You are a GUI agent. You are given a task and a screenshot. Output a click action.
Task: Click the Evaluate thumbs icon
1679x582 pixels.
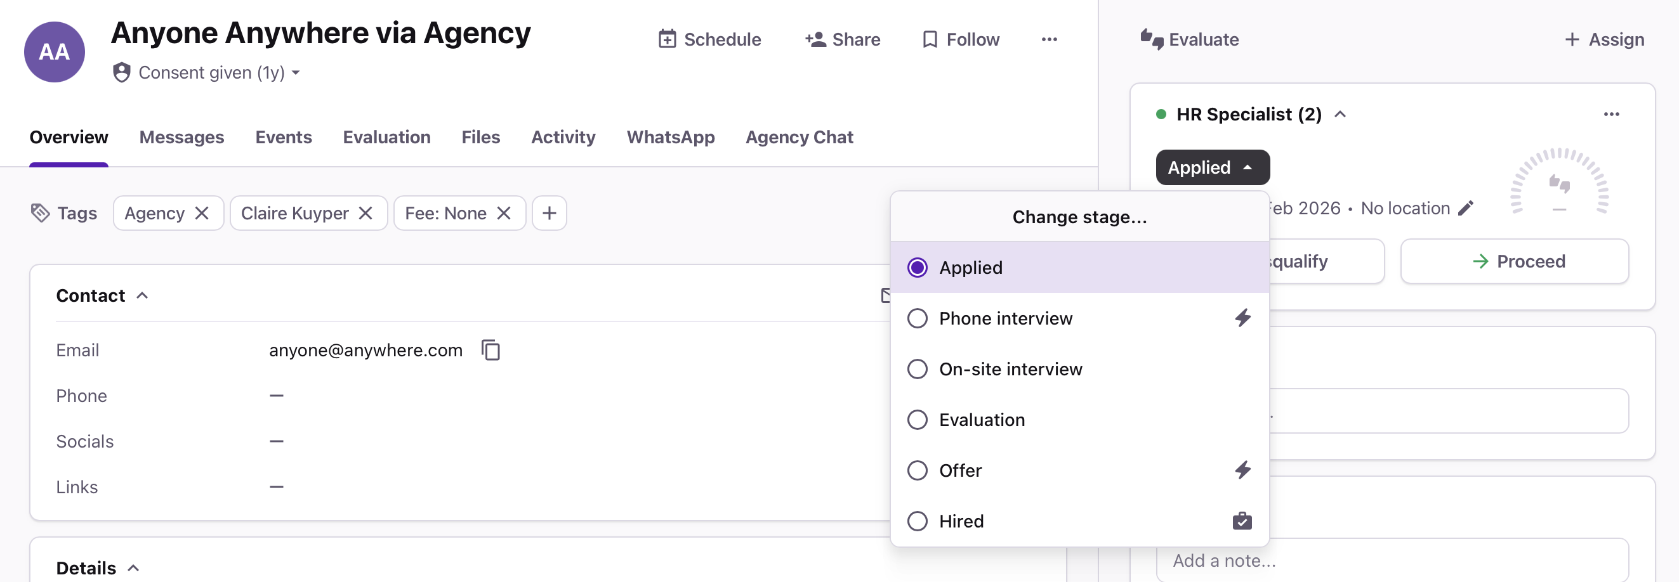(x=1152, y=40)
